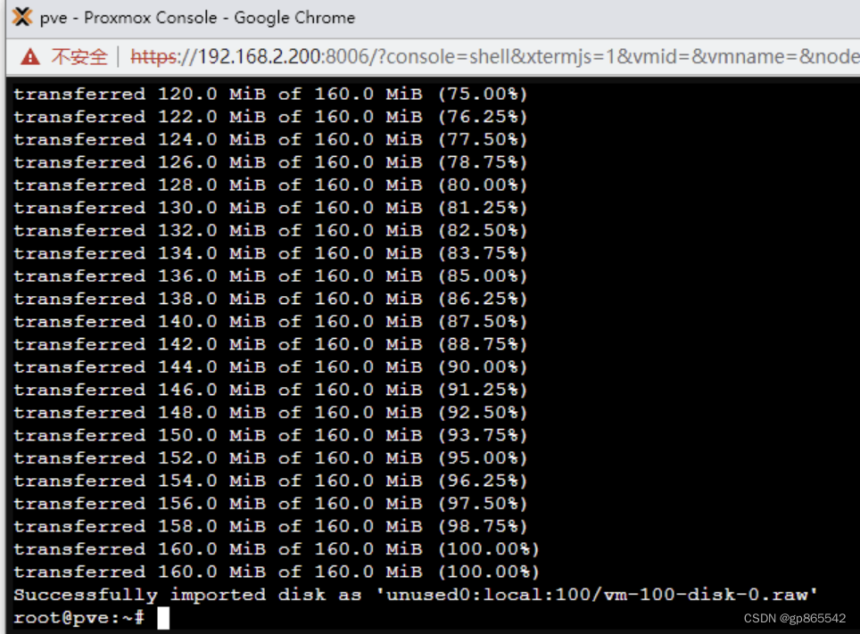Click the line showing (78.75%)

pos(270,162)
